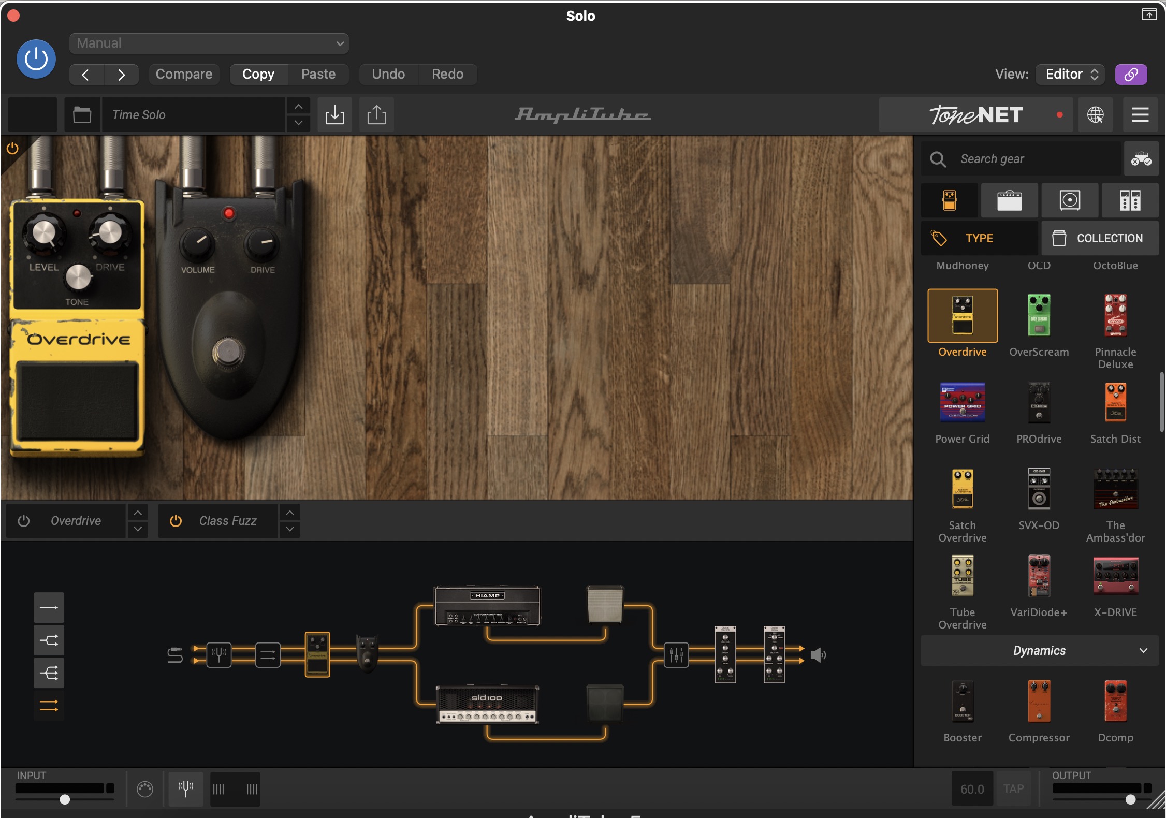Screen dimensions: 1166x818
Task: Click Overdrive slot up chevron
Action: [x=138, y=513]
